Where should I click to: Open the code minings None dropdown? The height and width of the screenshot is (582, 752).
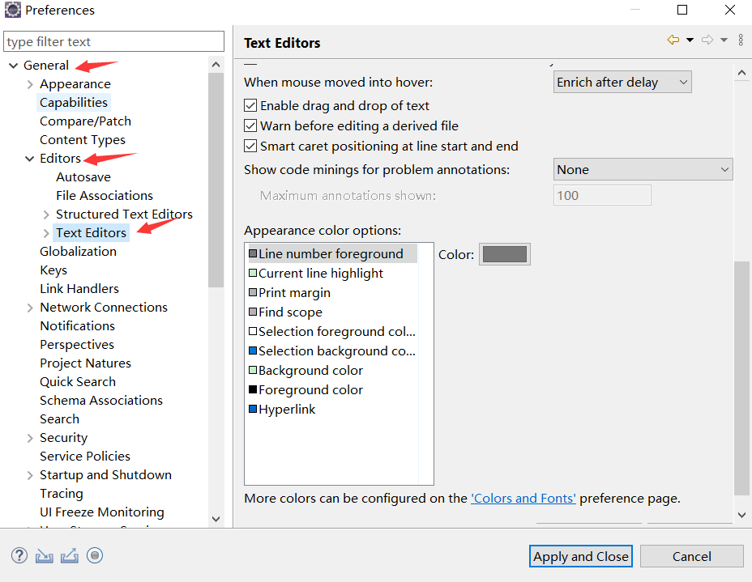643,169
